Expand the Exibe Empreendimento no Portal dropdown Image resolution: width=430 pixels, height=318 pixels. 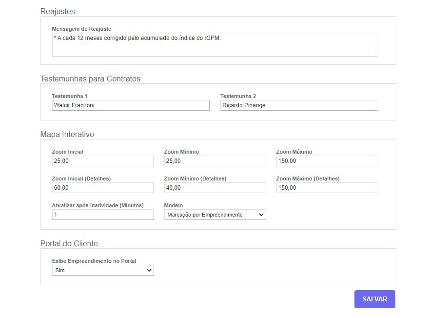pyautogui.click(x=103, y=270)
